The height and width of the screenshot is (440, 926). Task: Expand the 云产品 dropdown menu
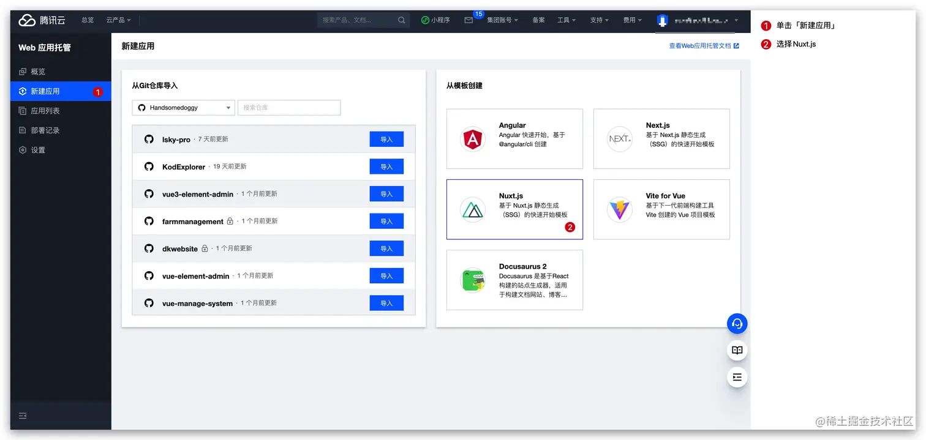point(118,20)
